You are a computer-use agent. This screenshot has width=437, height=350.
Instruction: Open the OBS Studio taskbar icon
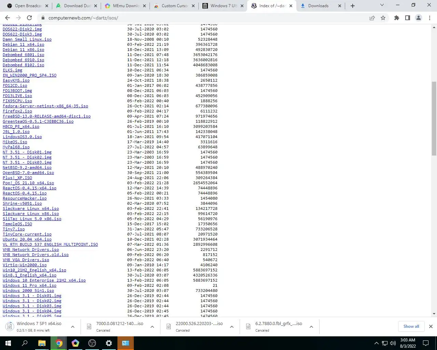point(92,343)
